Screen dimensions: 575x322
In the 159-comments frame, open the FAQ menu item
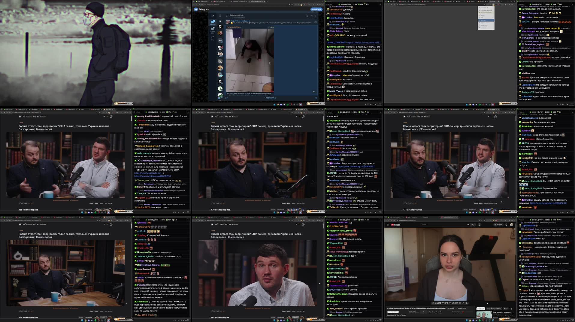tap(35, 117)
